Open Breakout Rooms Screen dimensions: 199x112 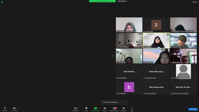point(114,109)
